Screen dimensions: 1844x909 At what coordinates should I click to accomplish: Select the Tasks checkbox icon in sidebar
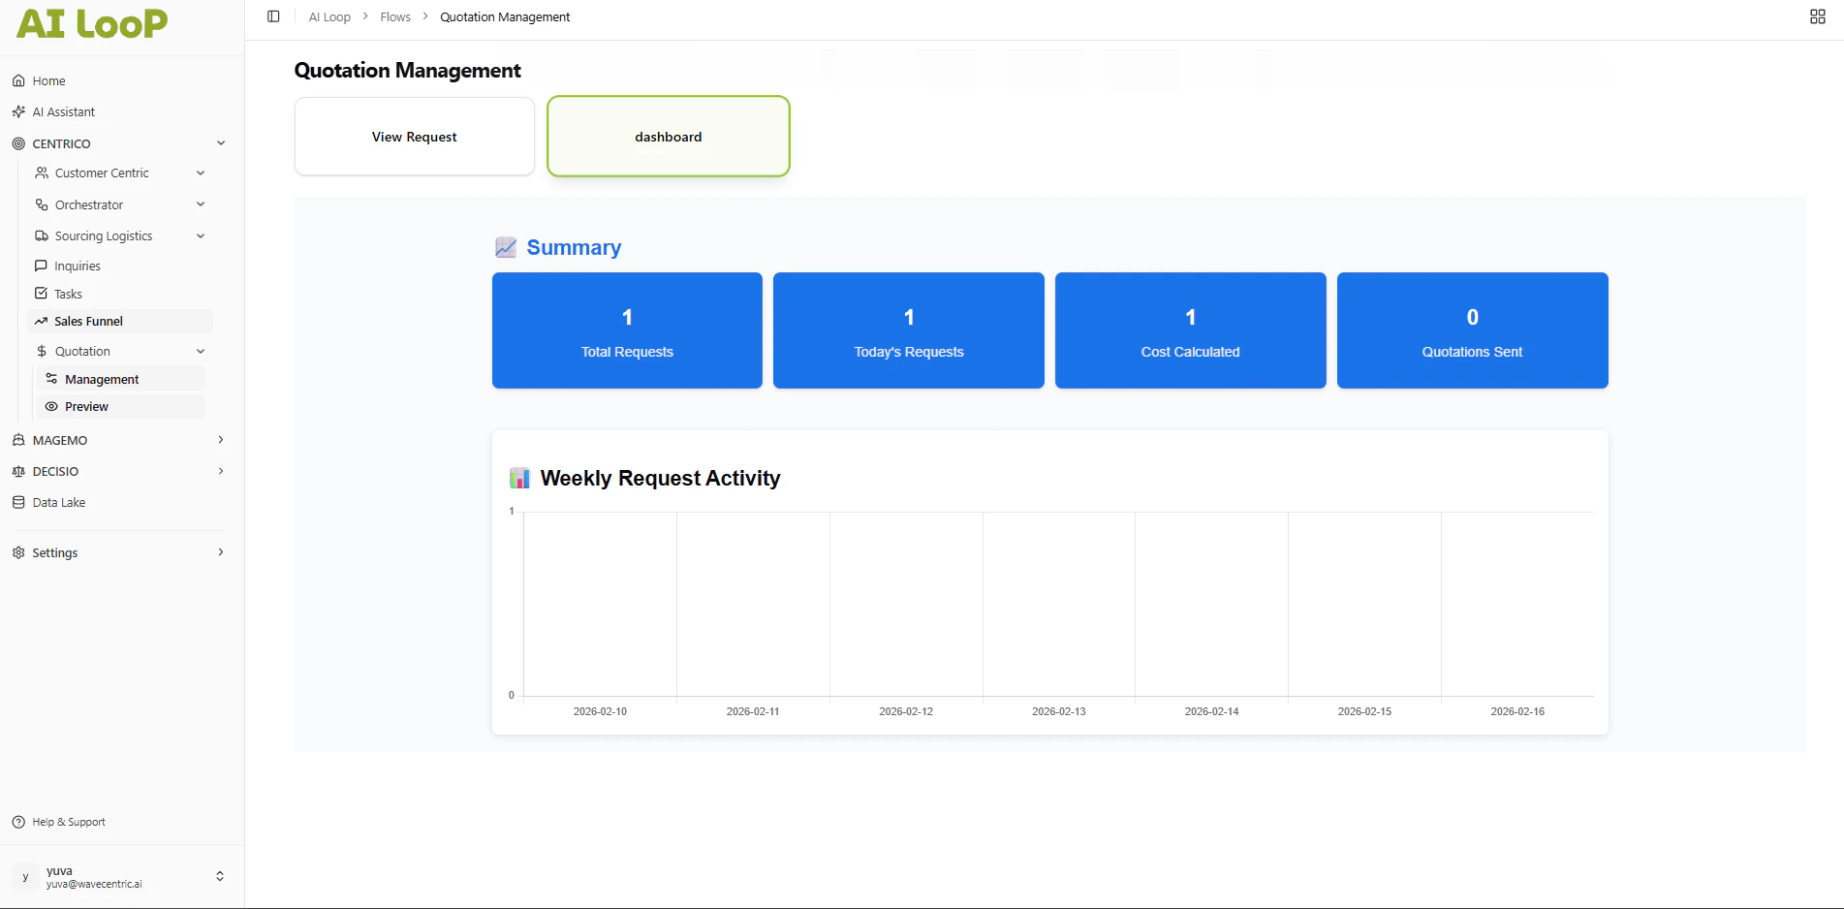[x=42, y=293]
